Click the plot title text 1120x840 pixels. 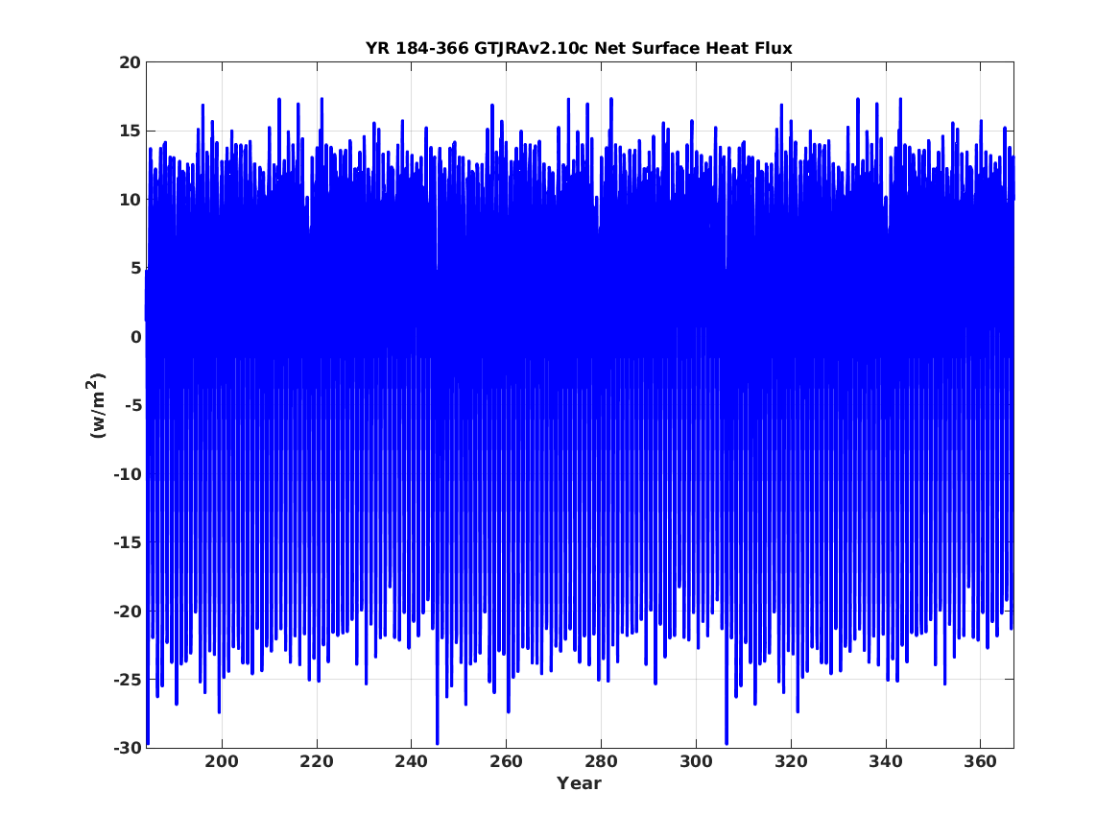pos(579,48)
